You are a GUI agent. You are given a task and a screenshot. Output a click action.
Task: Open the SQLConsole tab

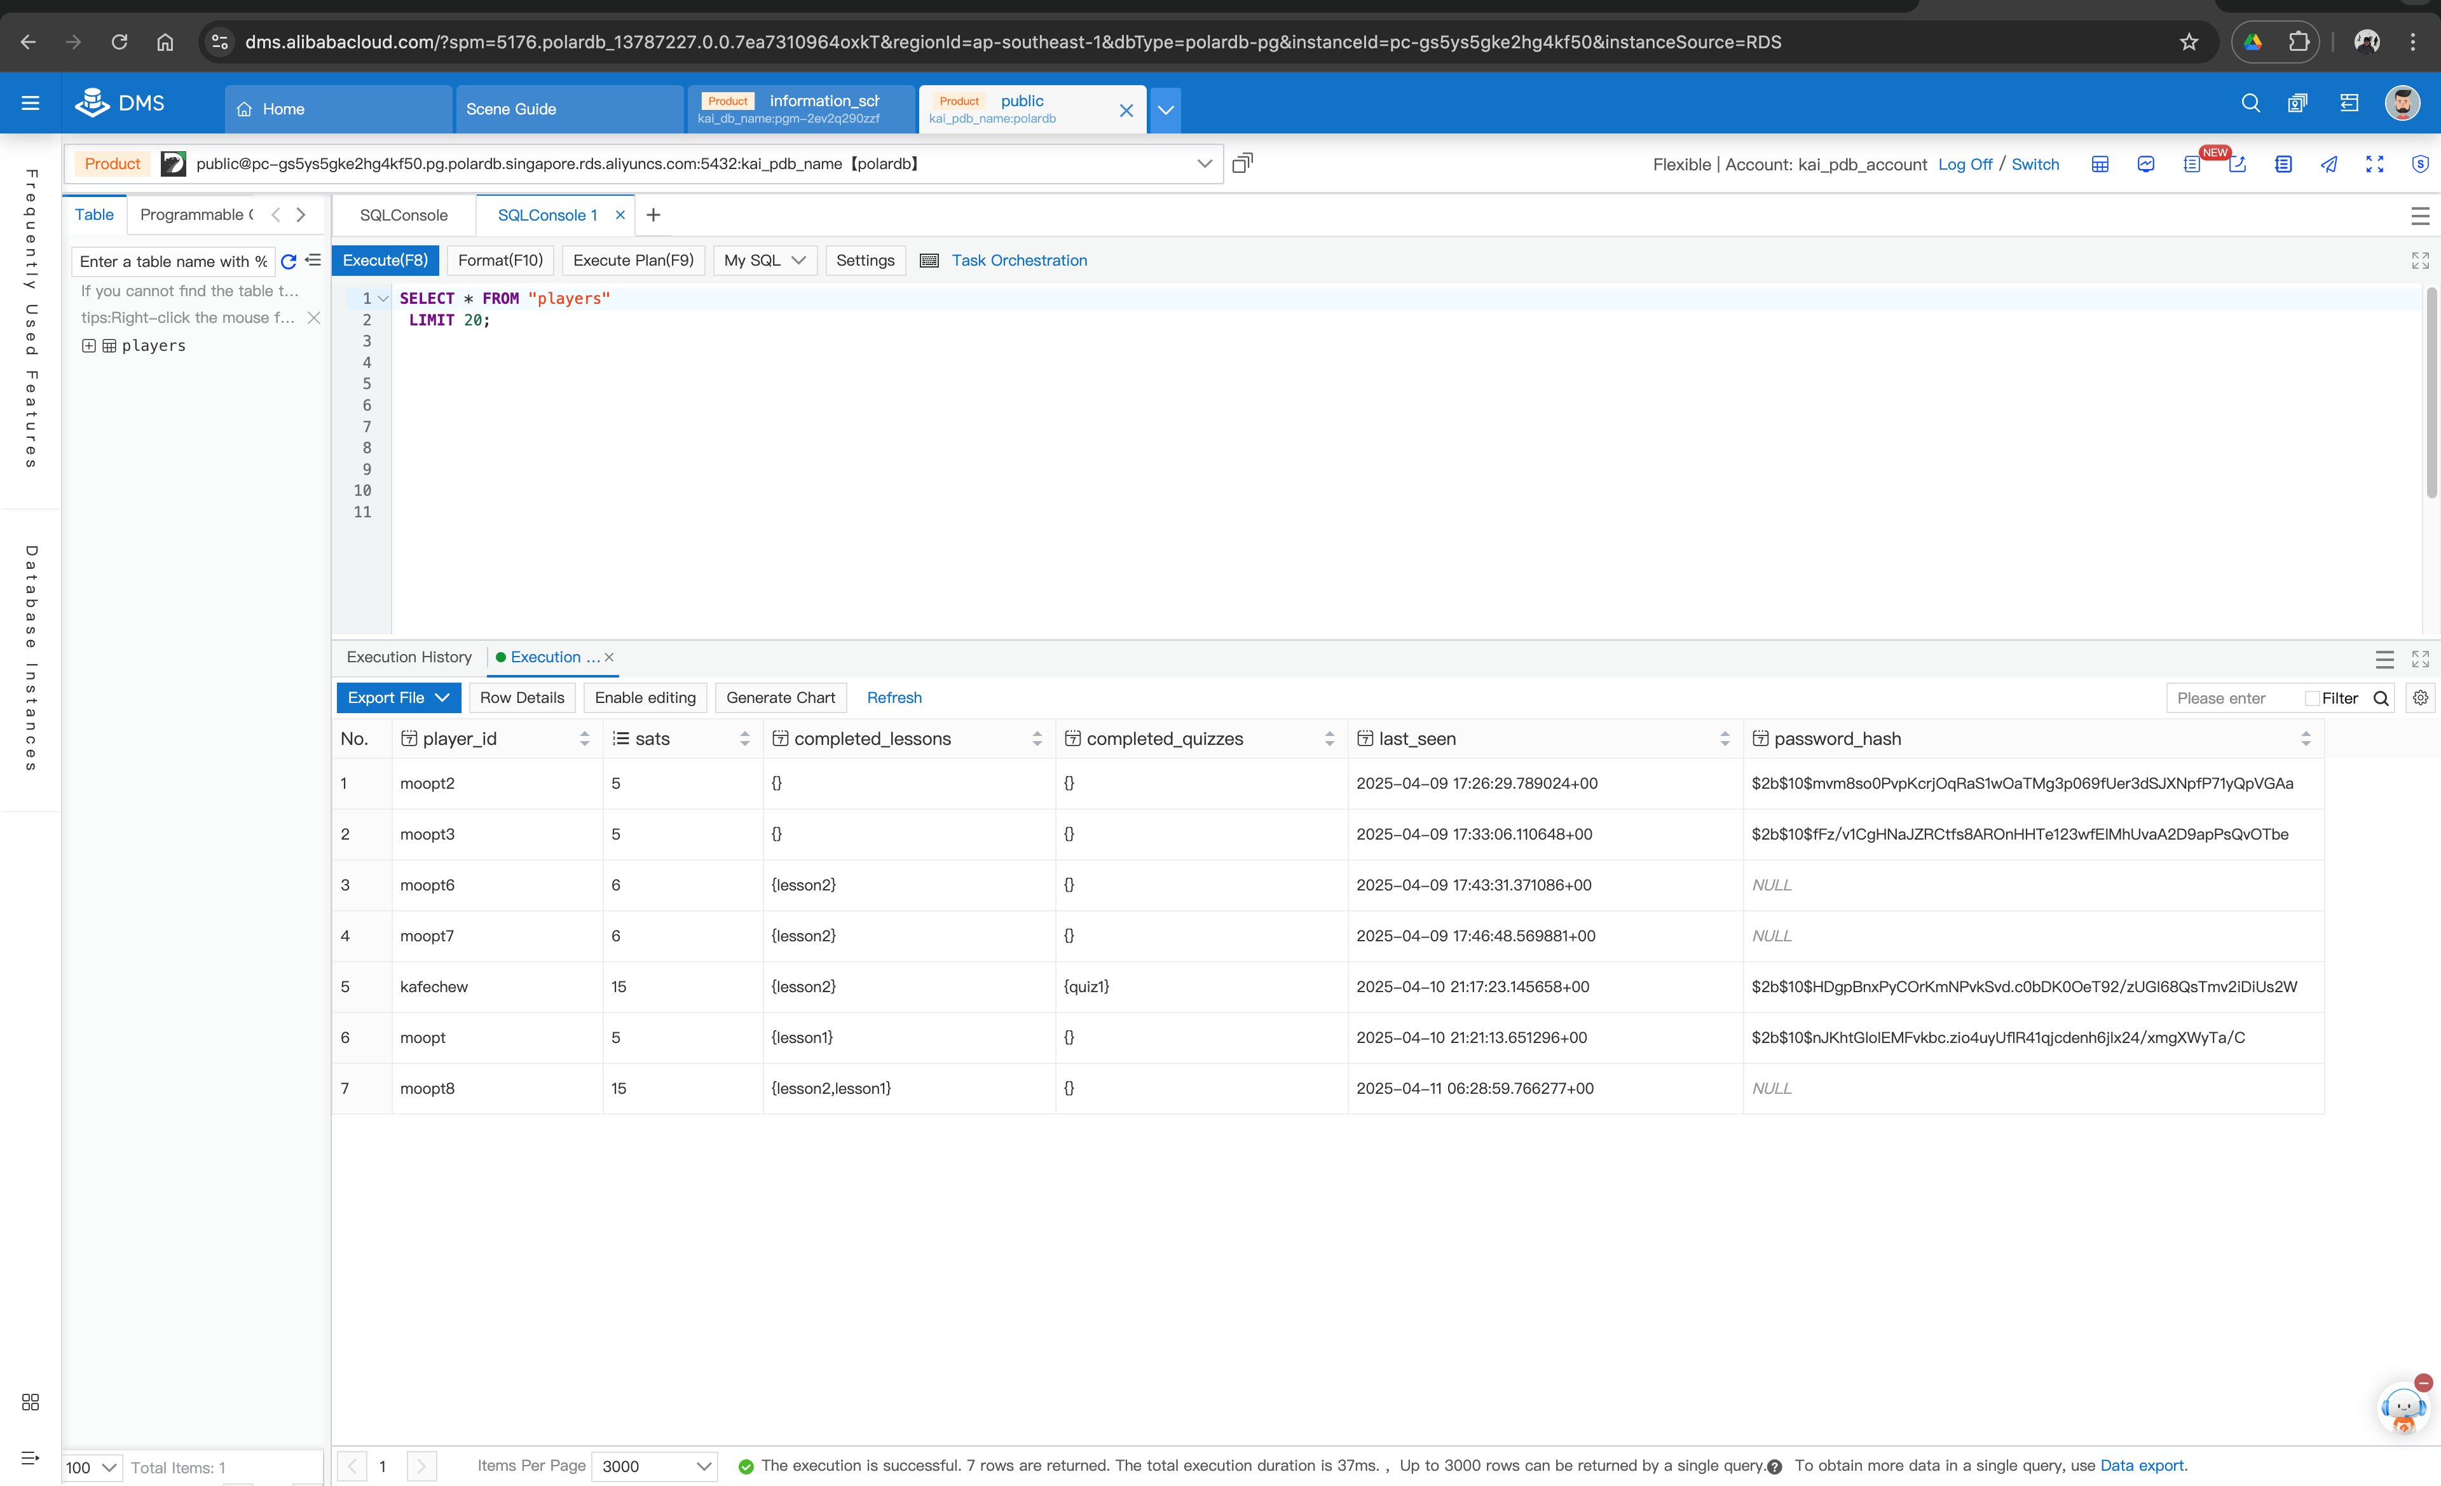coord(403,215)
